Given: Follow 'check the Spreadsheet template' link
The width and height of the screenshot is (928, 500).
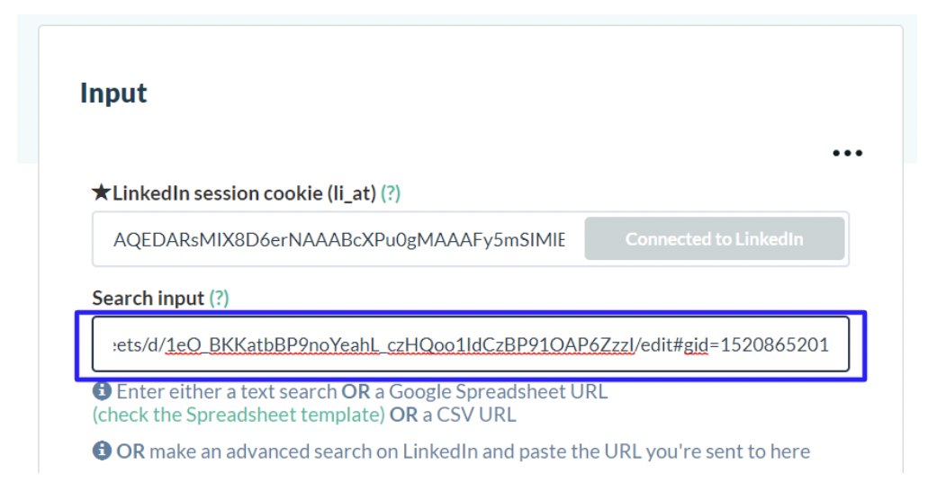Looking at the screenshot, I should point(239,415).
